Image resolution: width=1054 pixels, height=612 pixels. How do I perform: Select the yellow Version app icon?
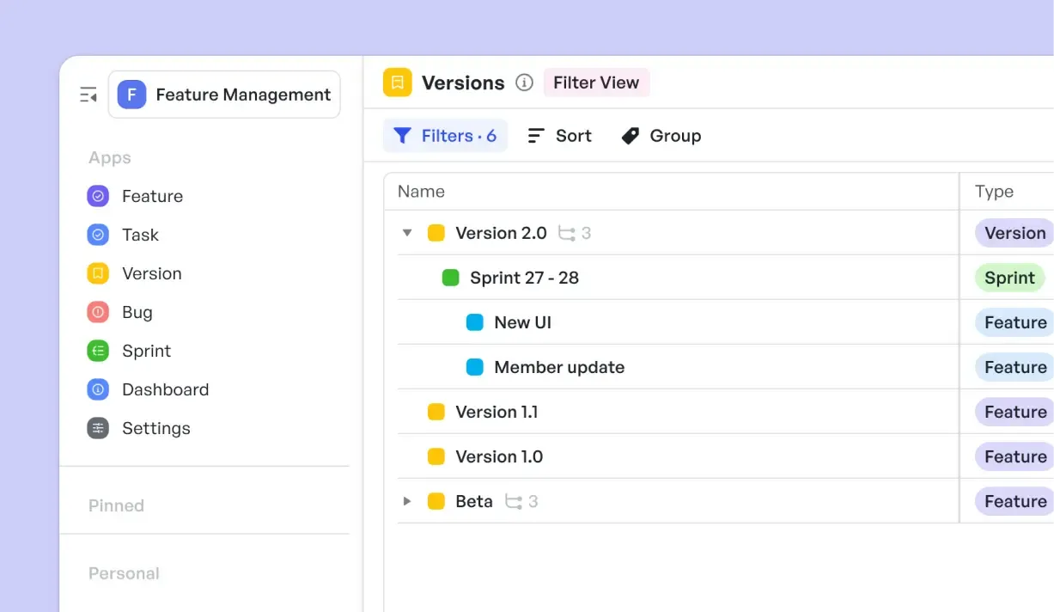pos(98,273)
